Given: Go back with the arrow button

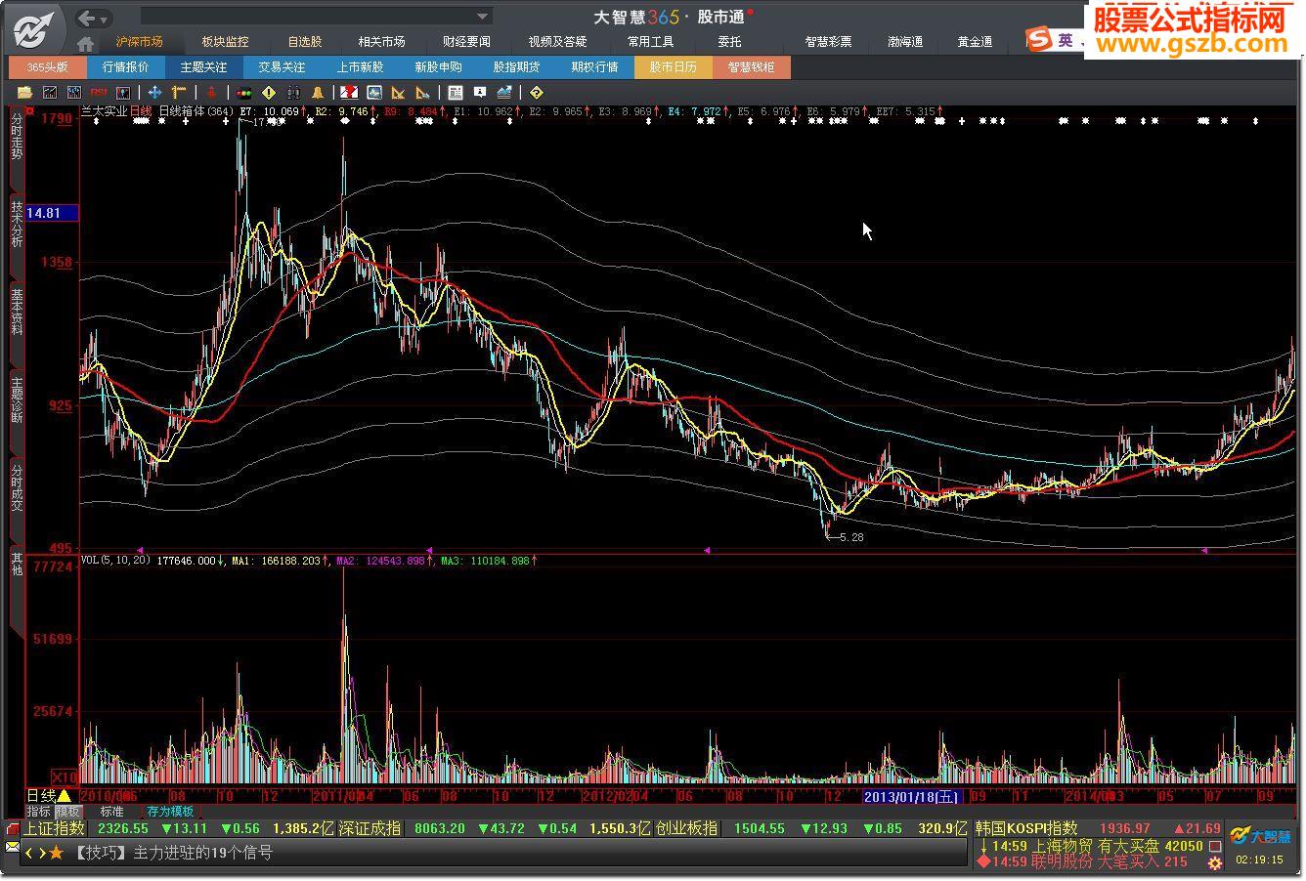Looking at the screenshot, I should 87,18.
